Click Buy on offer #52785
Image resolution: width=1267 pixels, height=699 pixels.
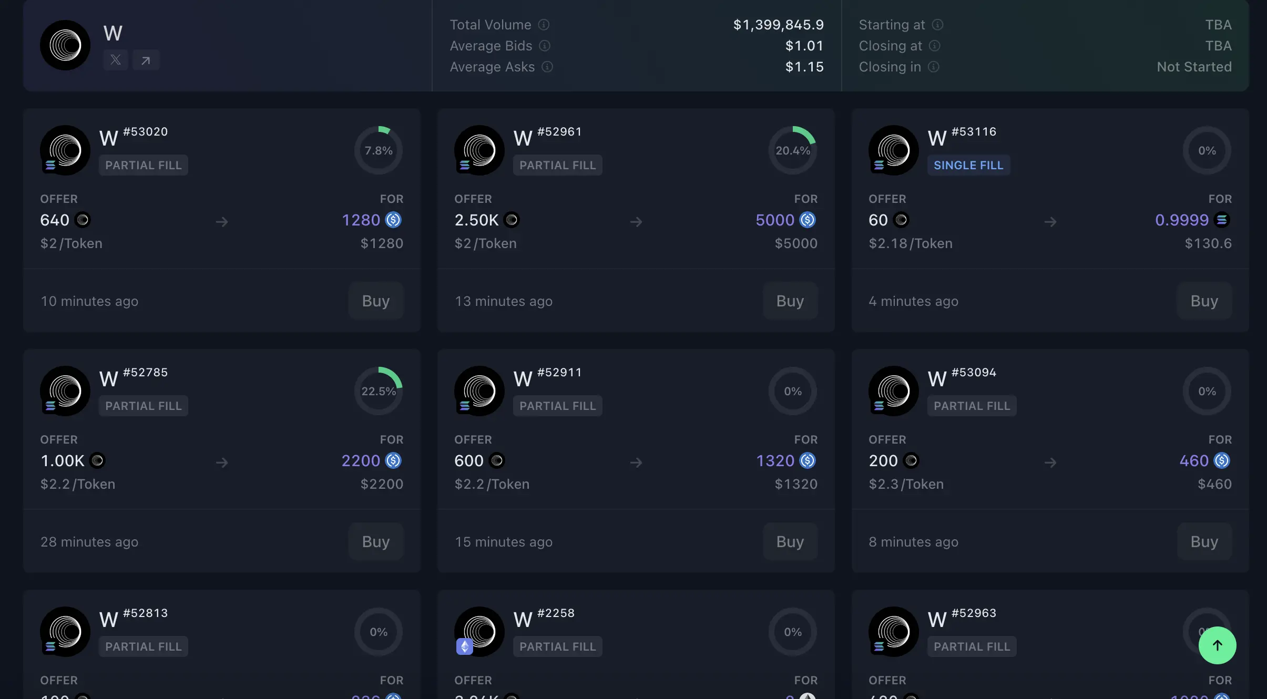376,541
